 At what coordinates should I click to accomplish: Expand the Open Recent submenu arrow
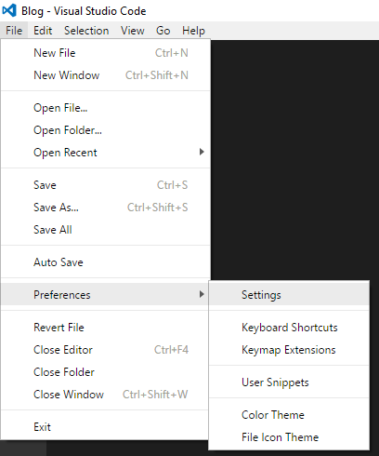(202, 152)
